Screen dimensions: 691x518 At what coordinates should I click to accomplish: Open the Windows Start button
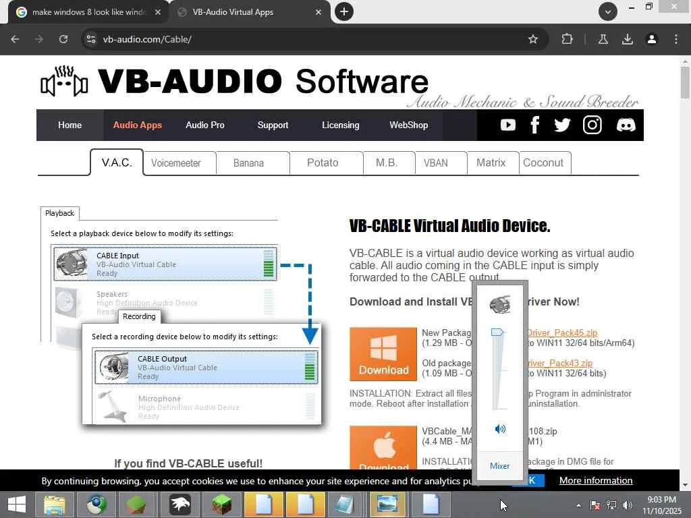tap(17, 504)
